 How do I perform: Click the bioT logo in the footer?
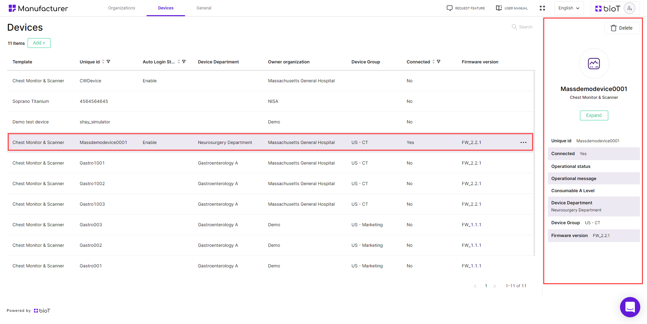(x=42, y=311)
